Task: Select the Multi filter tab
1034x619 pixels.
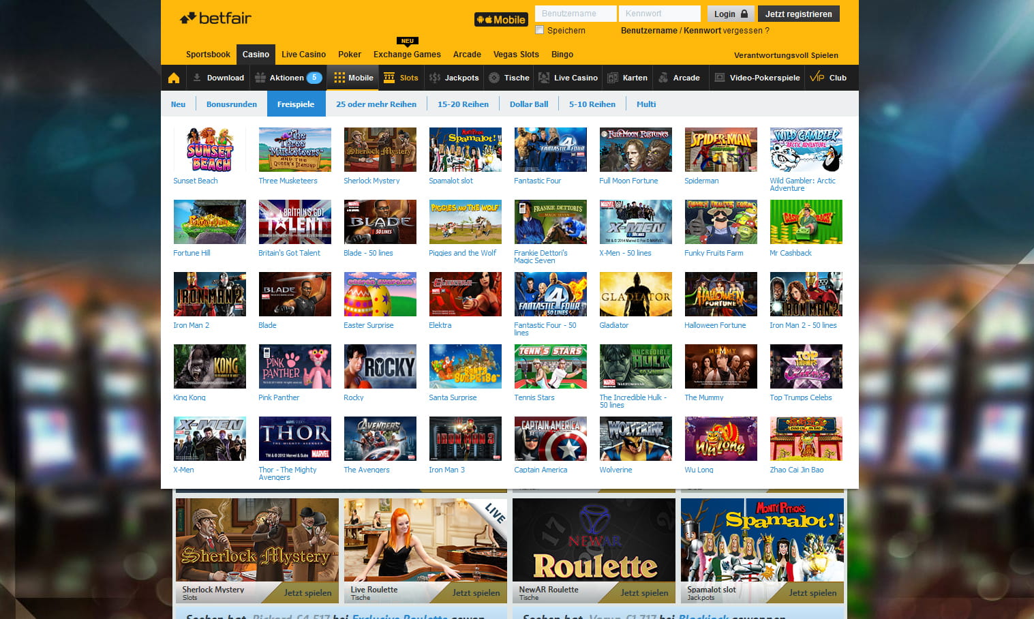Action: tap(646, 104)
